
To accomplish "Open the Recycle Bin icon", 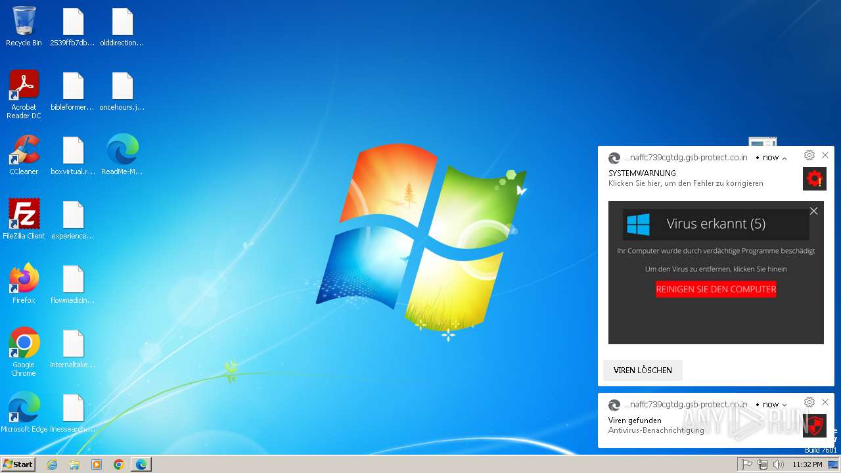I will tap(24, 26).
